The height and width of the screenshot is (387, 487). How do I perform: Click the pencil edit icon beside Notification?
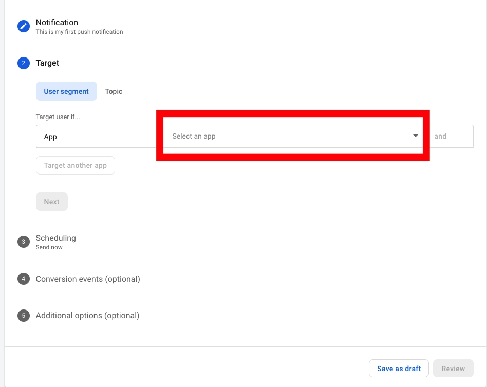pos(24,27)
